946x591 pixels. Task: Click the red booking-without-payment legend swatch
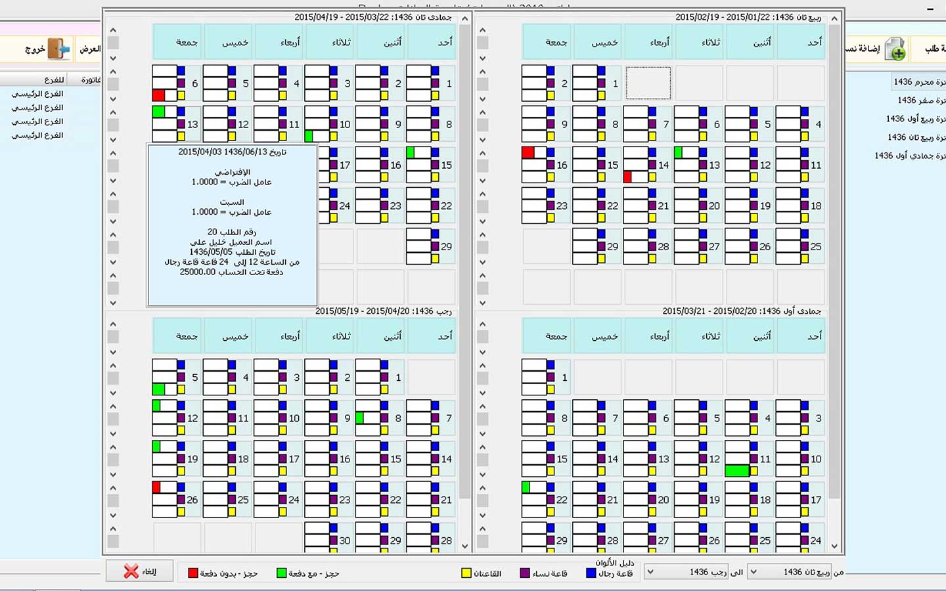(x=193, y=573)
